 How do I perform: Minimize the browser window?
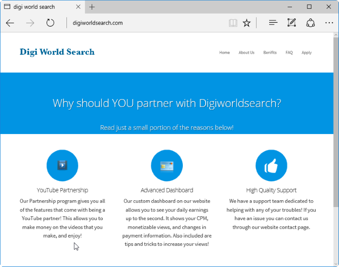(290, 7)
